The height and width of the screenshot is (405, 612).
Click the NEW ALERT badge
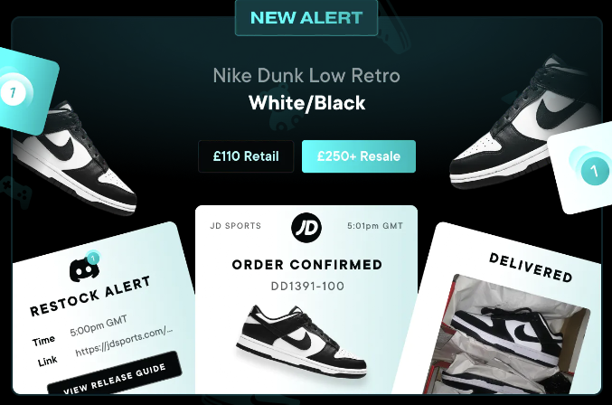306,17
